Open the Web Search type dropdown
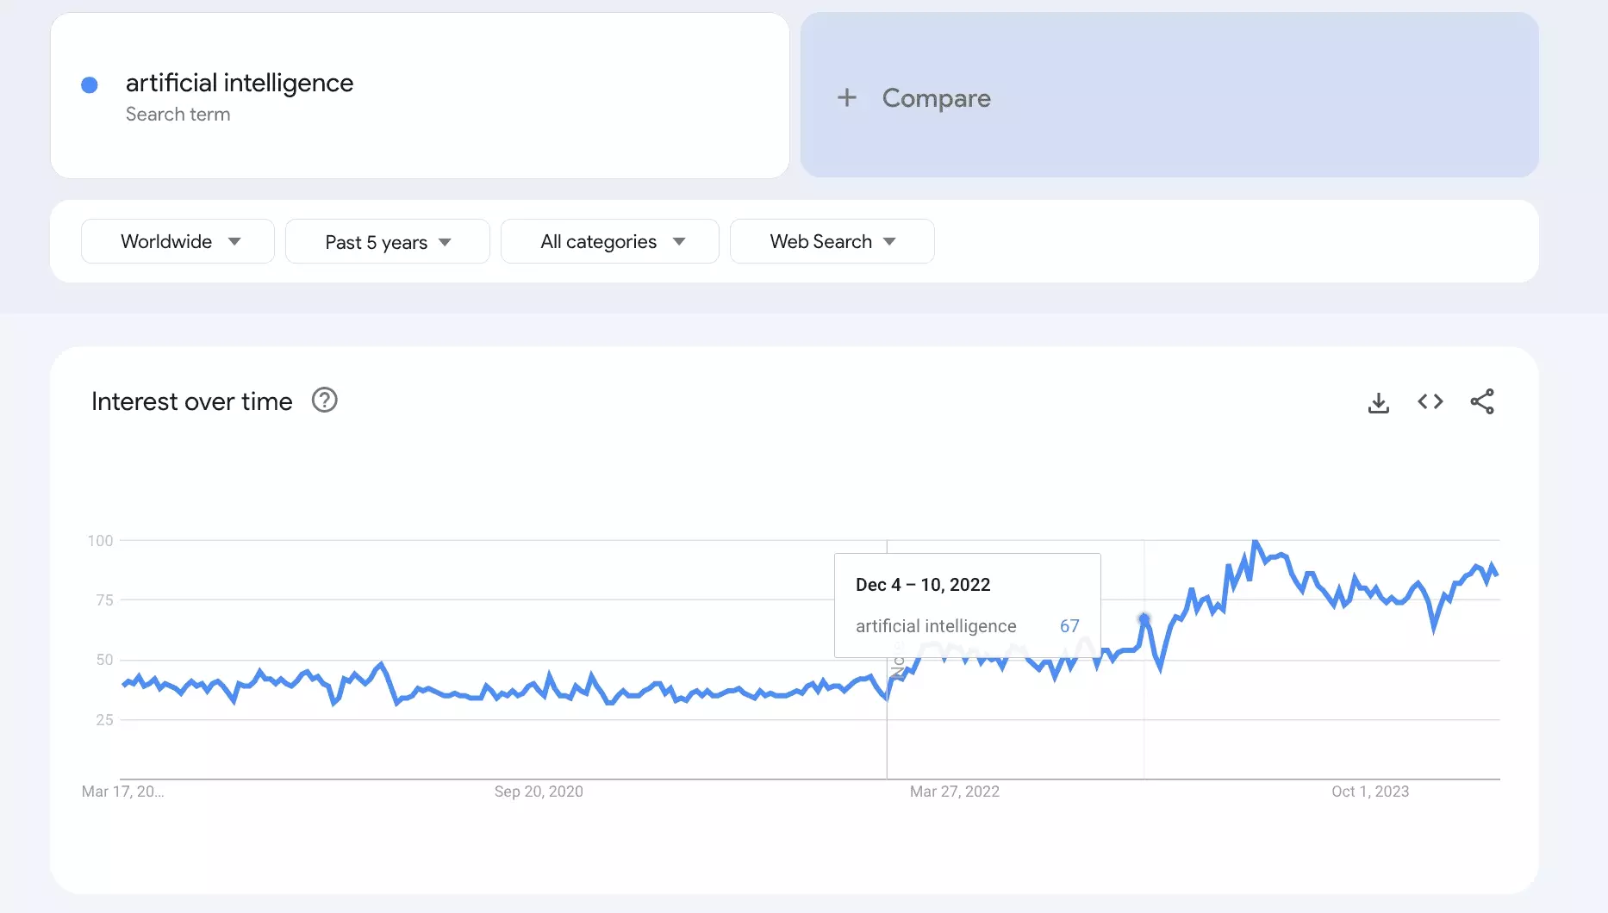 pos(832,241)
